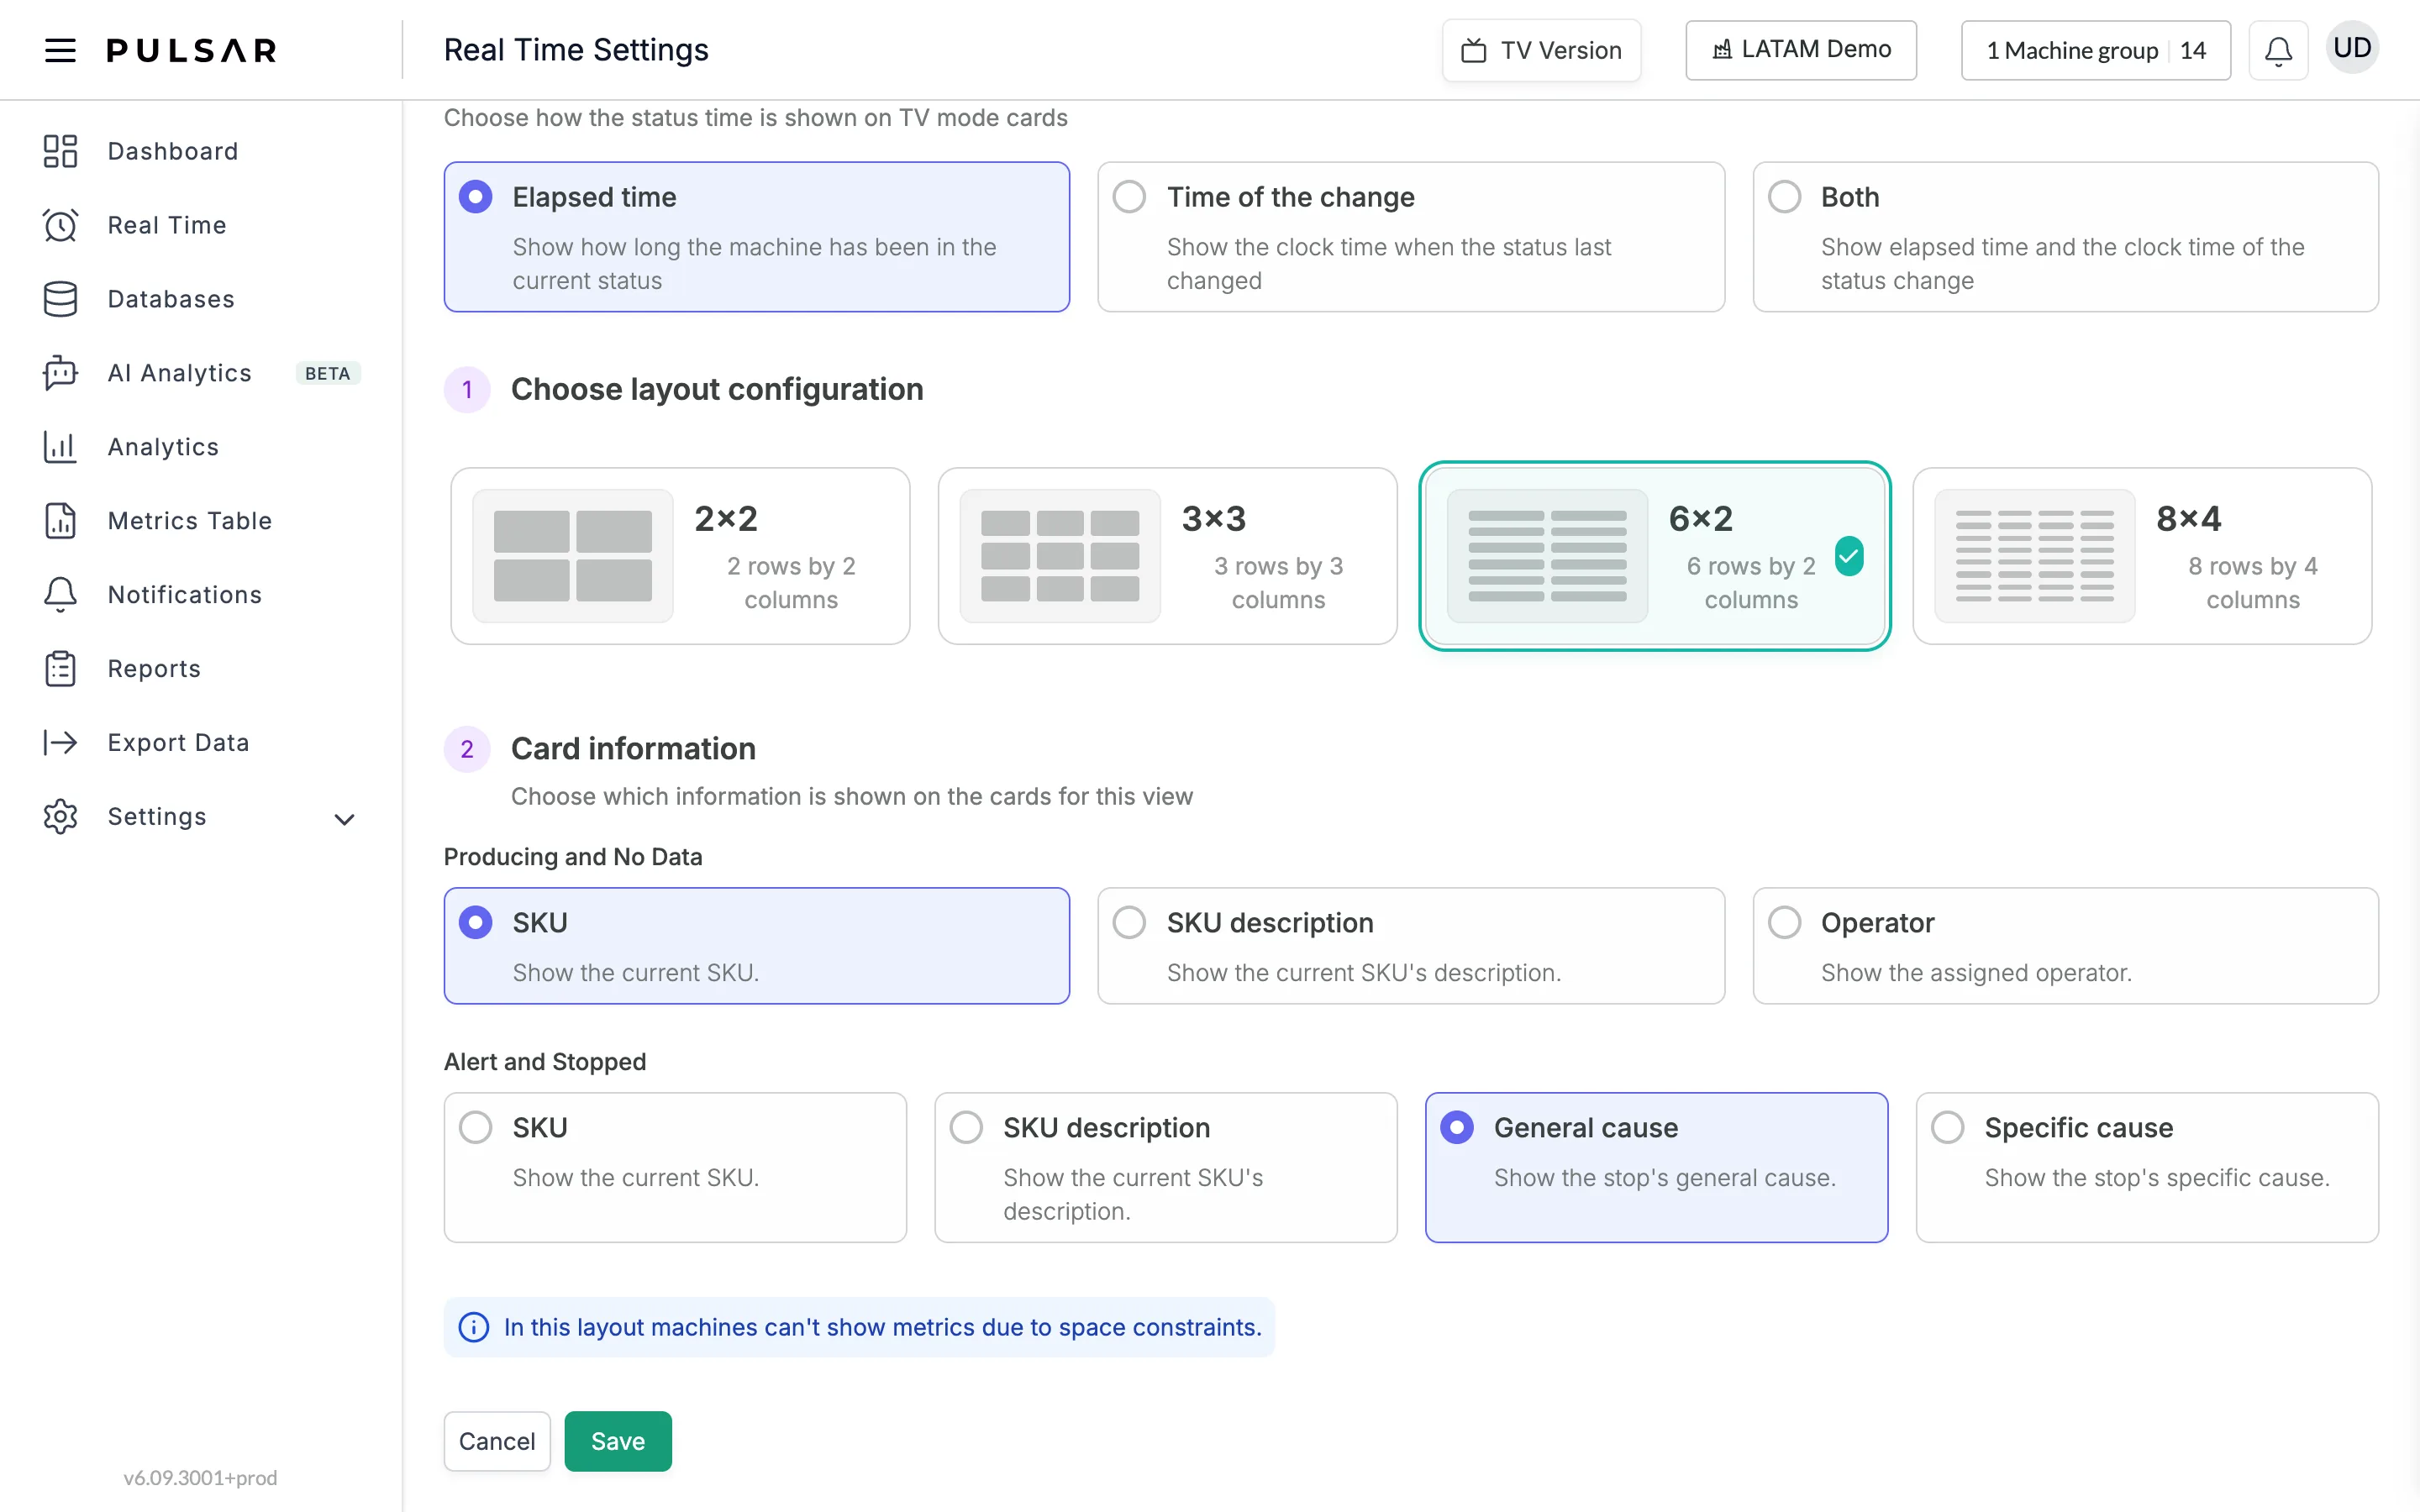Click the Databases cylinder icon
The image size is (2420, 1512).
pos(60,299)
